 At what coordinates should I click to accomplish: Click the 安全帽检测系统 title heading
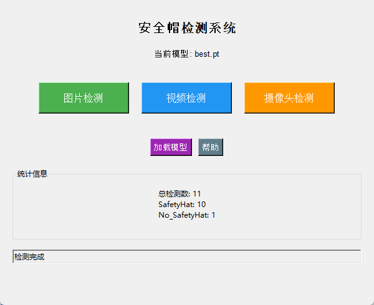187,28
